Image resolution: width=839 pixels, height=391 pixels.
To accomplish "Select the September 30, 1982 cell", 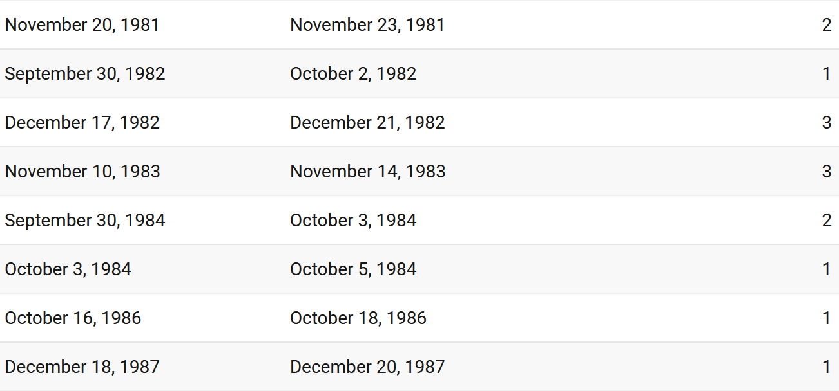I will [85, 74].
